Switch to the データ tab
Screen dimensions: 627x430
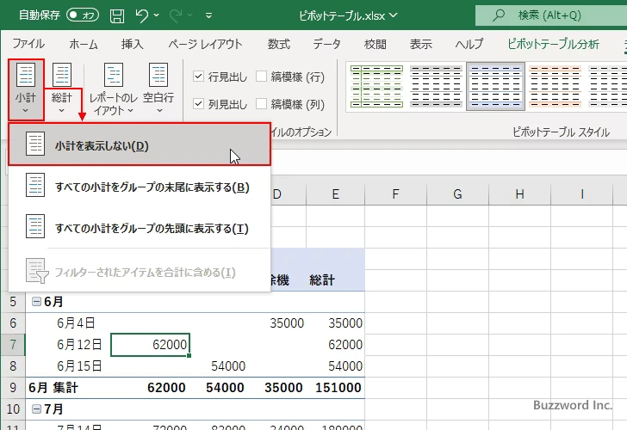pos(326,44)
